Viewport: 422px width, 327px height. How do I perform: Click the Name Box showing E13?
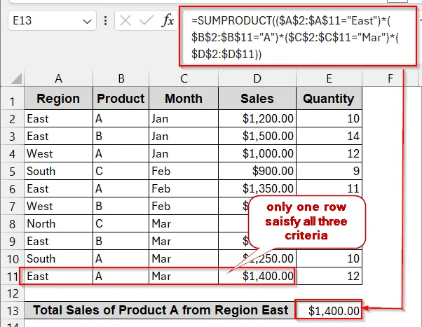[x=52, y=20]
